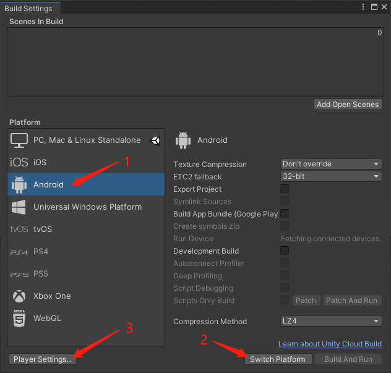Click the Switch Platform button
Screen dimensions: 391x373
(278, 359)
